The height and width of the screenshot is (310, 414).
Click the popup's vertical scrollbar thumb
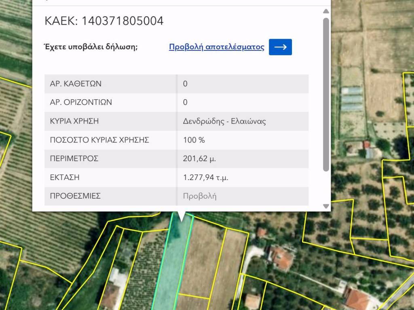326,93
